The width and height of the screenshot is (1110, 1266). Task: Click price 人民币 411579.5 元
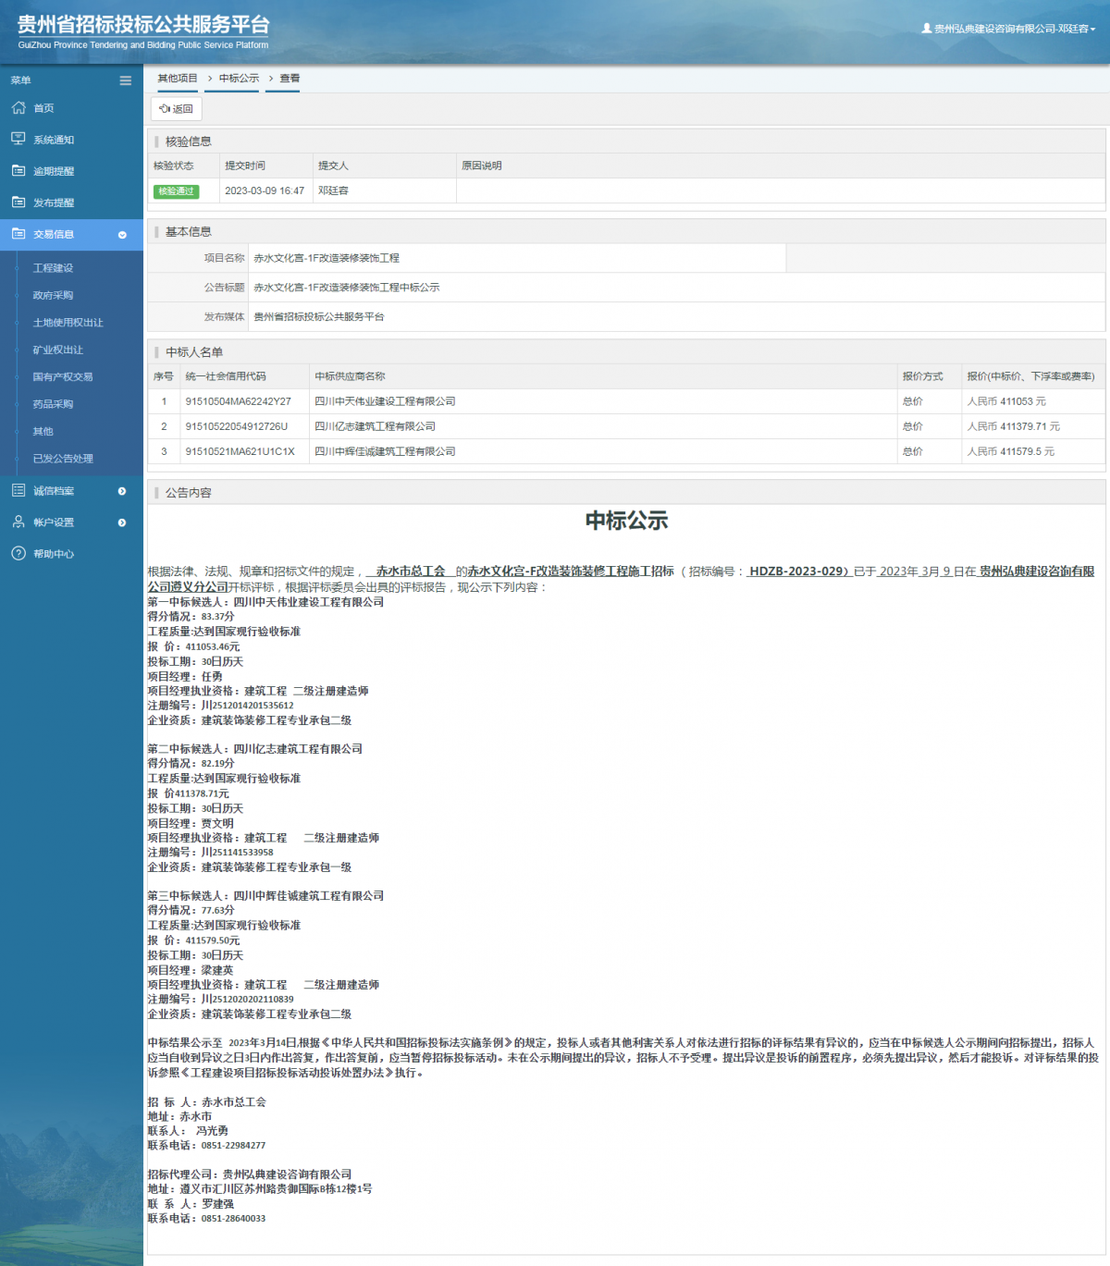click(x=1011, y=451)
